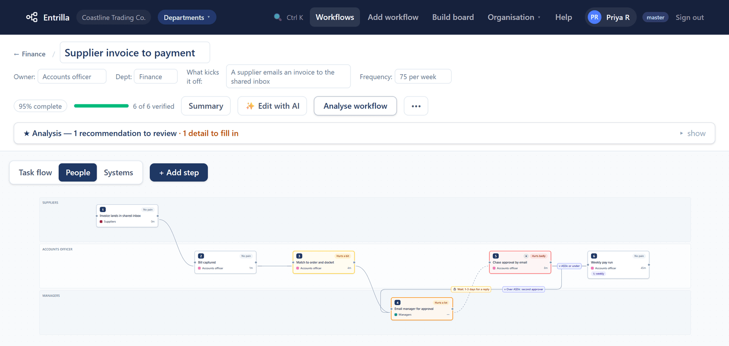Click the pink Accounts officer swatch on Bill captured
This screenshot has height=346, width=729.
(200, 268)
